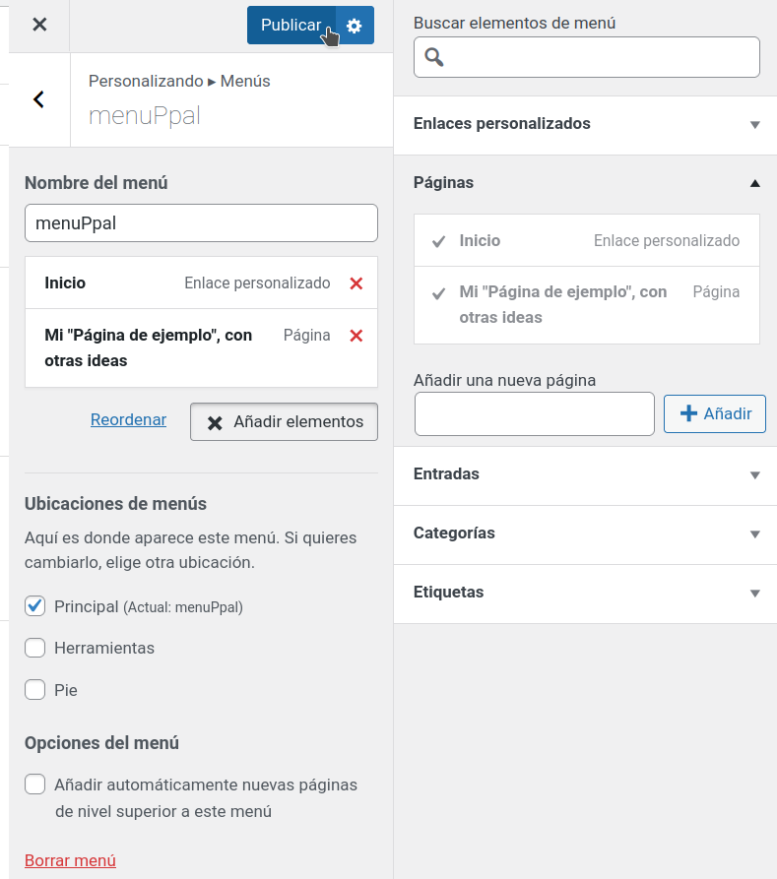
Task: Open publish settings gear icon
Action: pos(355,26)
